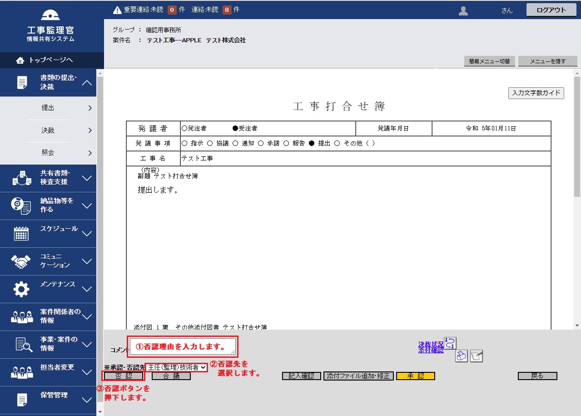
Task: Click the document icon for 保管管理
Action: click(x=22, y=400)
